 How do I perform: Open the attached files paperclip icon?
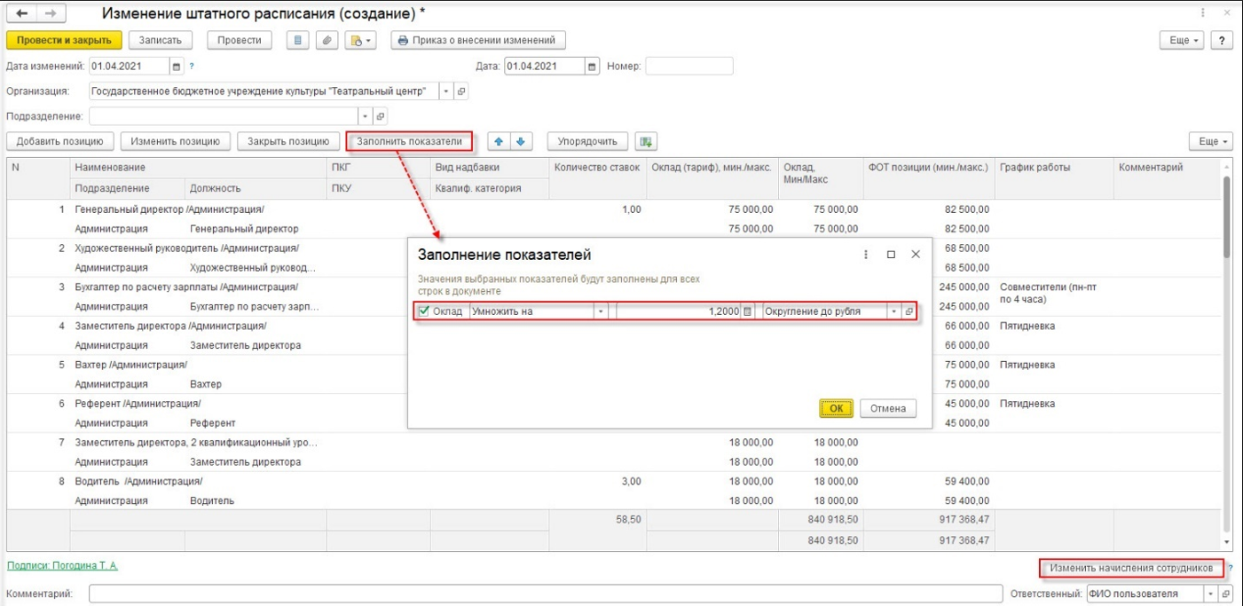coord(328,40)
